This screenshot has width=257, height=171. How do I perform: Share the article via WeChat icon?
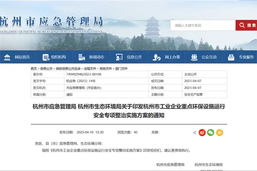(211, 133)
